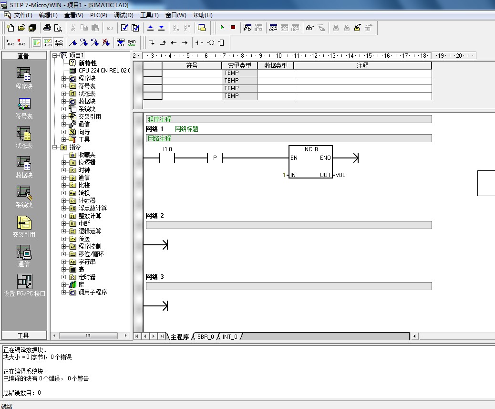Click the Download to PLC arrow icon
Image resolution: width=495 pixels, height=409 pixels.
tap(161, 28)
